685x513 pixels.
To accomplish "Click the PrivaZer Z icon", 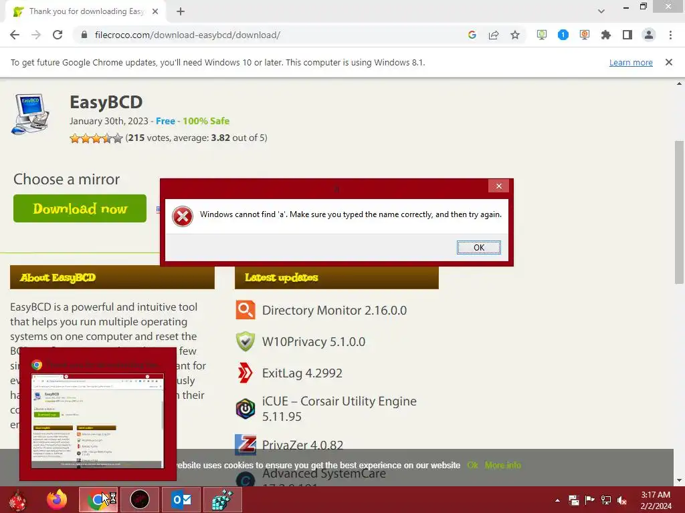I will tap(246, 444).
